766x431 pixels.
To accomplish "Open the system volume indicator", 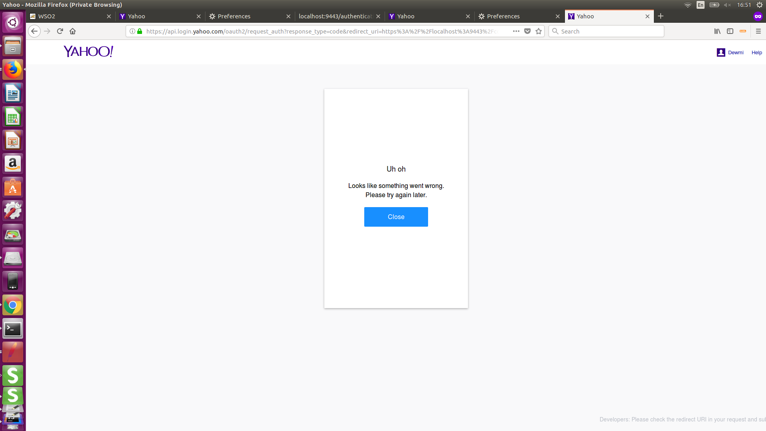I will [x=727, y=5].
